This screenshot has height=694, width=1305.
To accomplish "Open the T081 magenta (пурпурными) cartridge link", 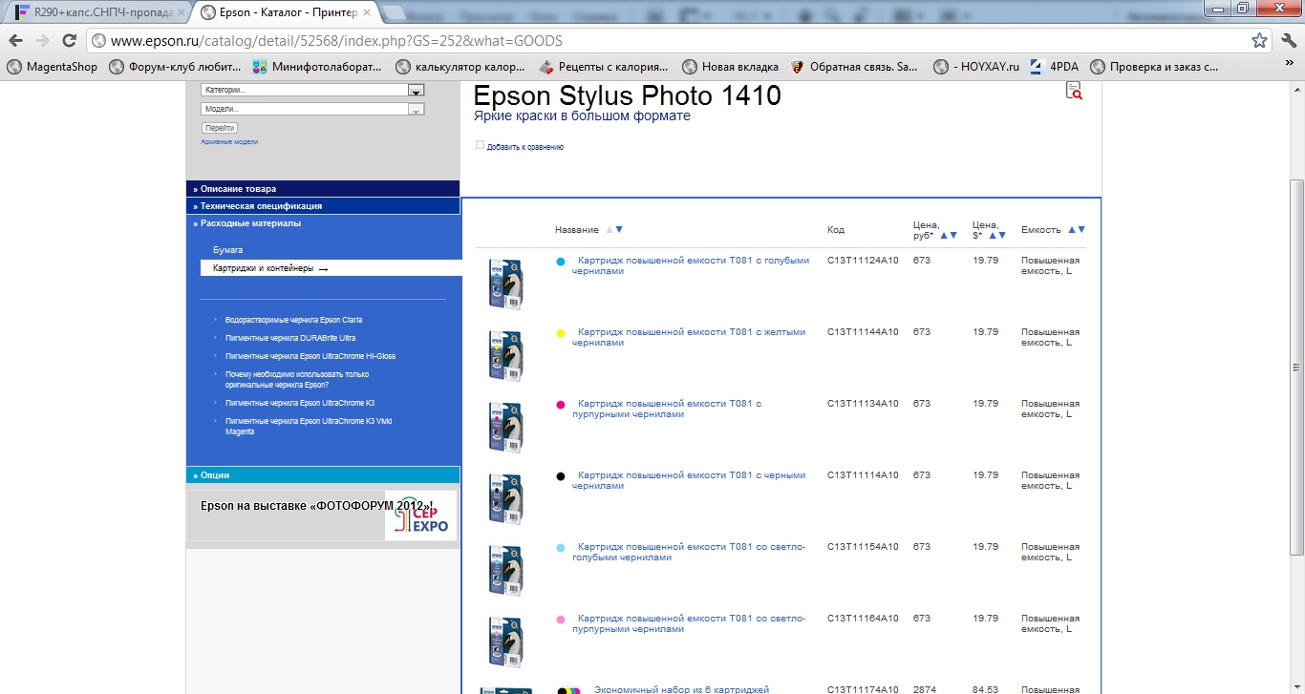I will coord(667,409).
